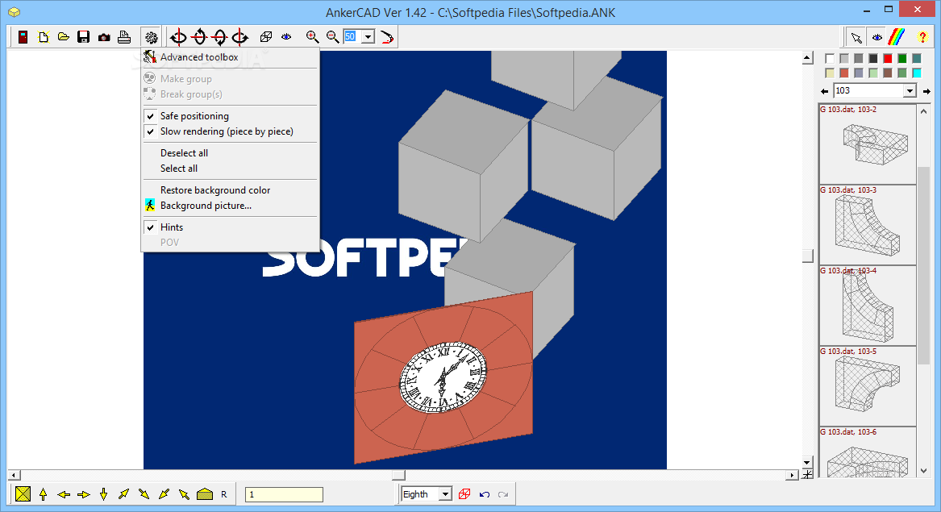Toggle the Hints option
941x512 pixels.
[230, 227]
